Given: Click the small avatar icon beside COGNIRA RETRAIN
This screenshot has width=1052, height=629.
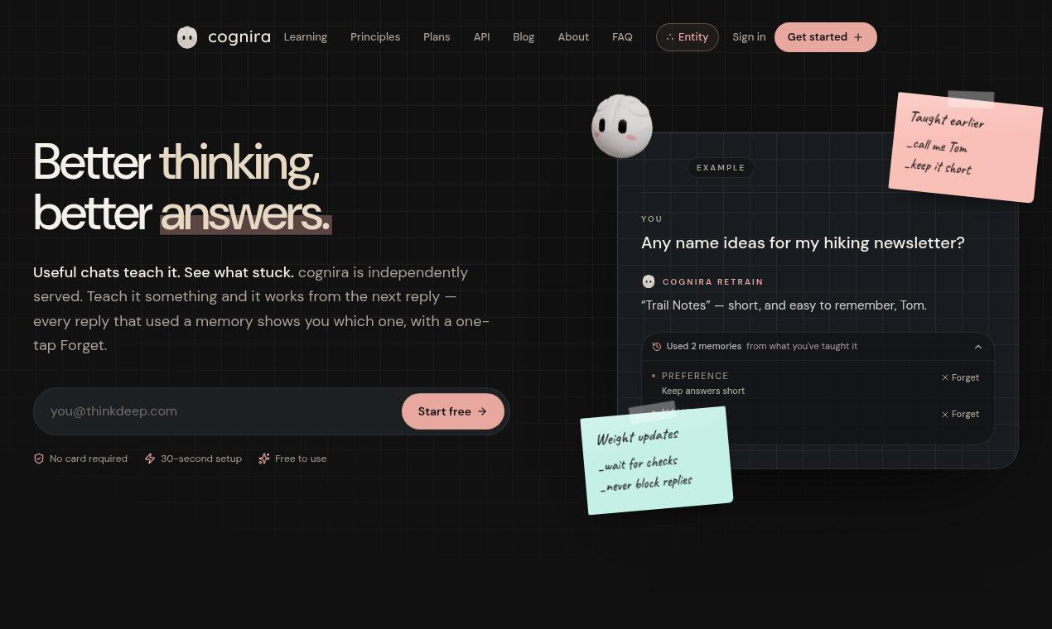Looking at the screenshot, I should [x=649, y=281].
